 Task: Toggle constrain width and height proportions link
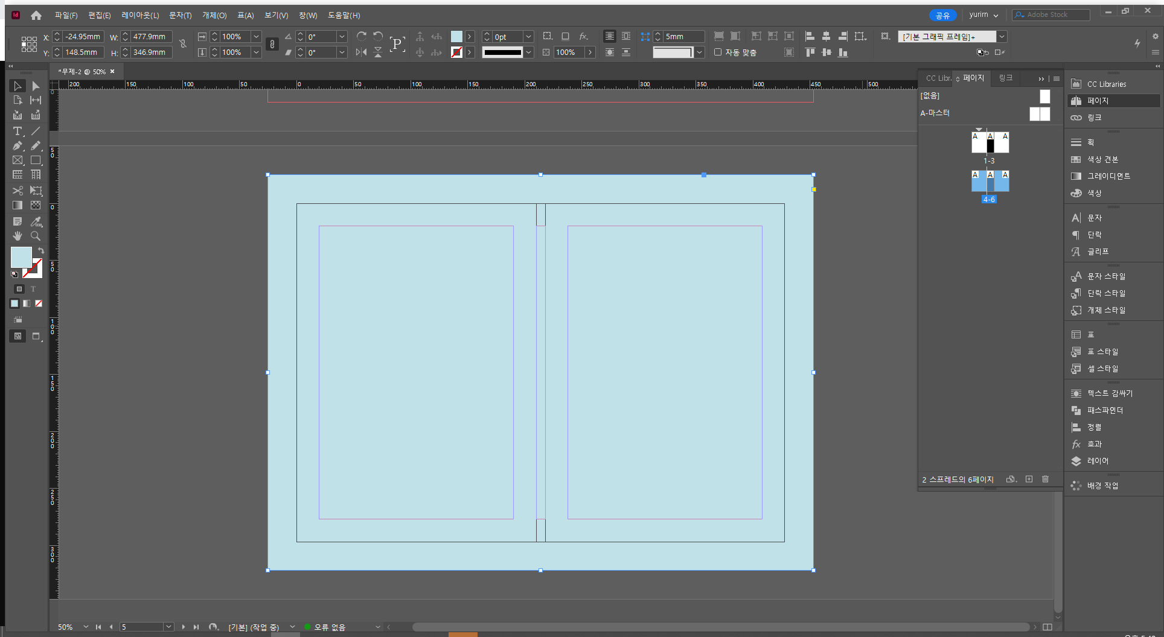[183, 44]
